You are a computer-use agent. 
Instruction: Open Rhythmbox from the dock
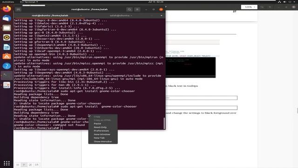pos(7,37)
